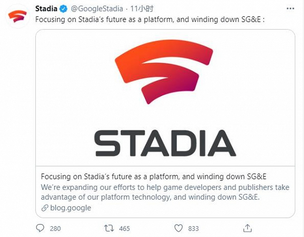Click the share upload icon
Screen dimensions: 304x237
tap(248, 228)
